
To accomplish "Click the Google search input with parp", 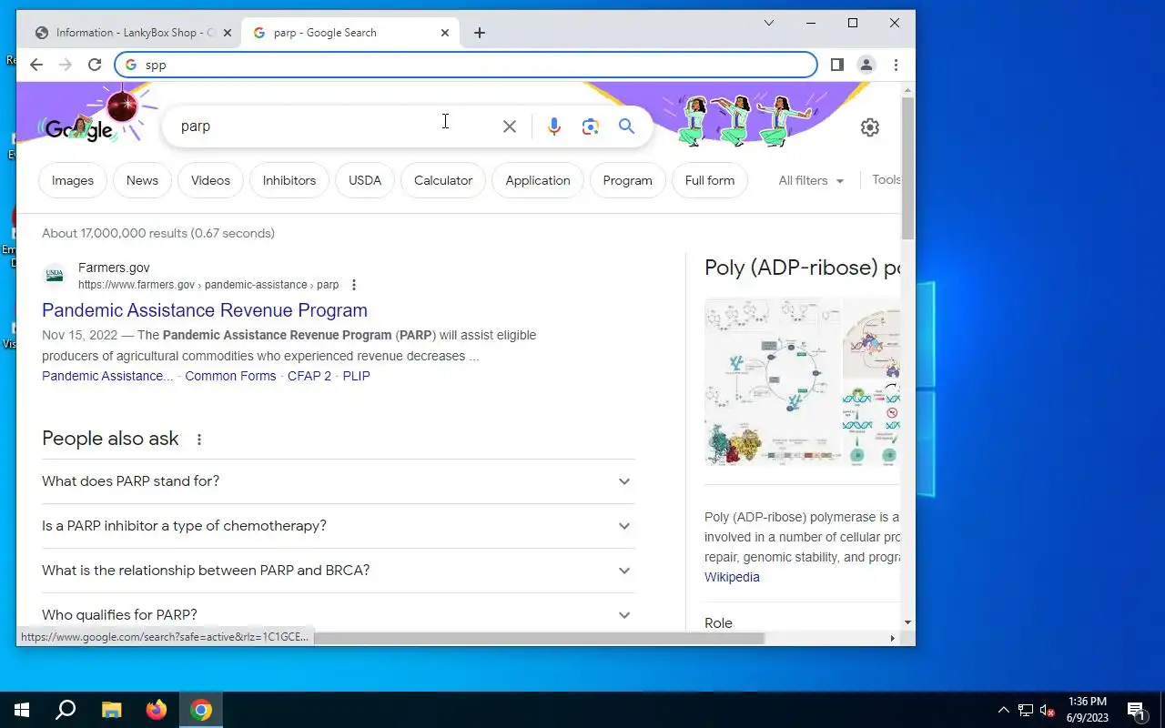I will pos(337,126).
